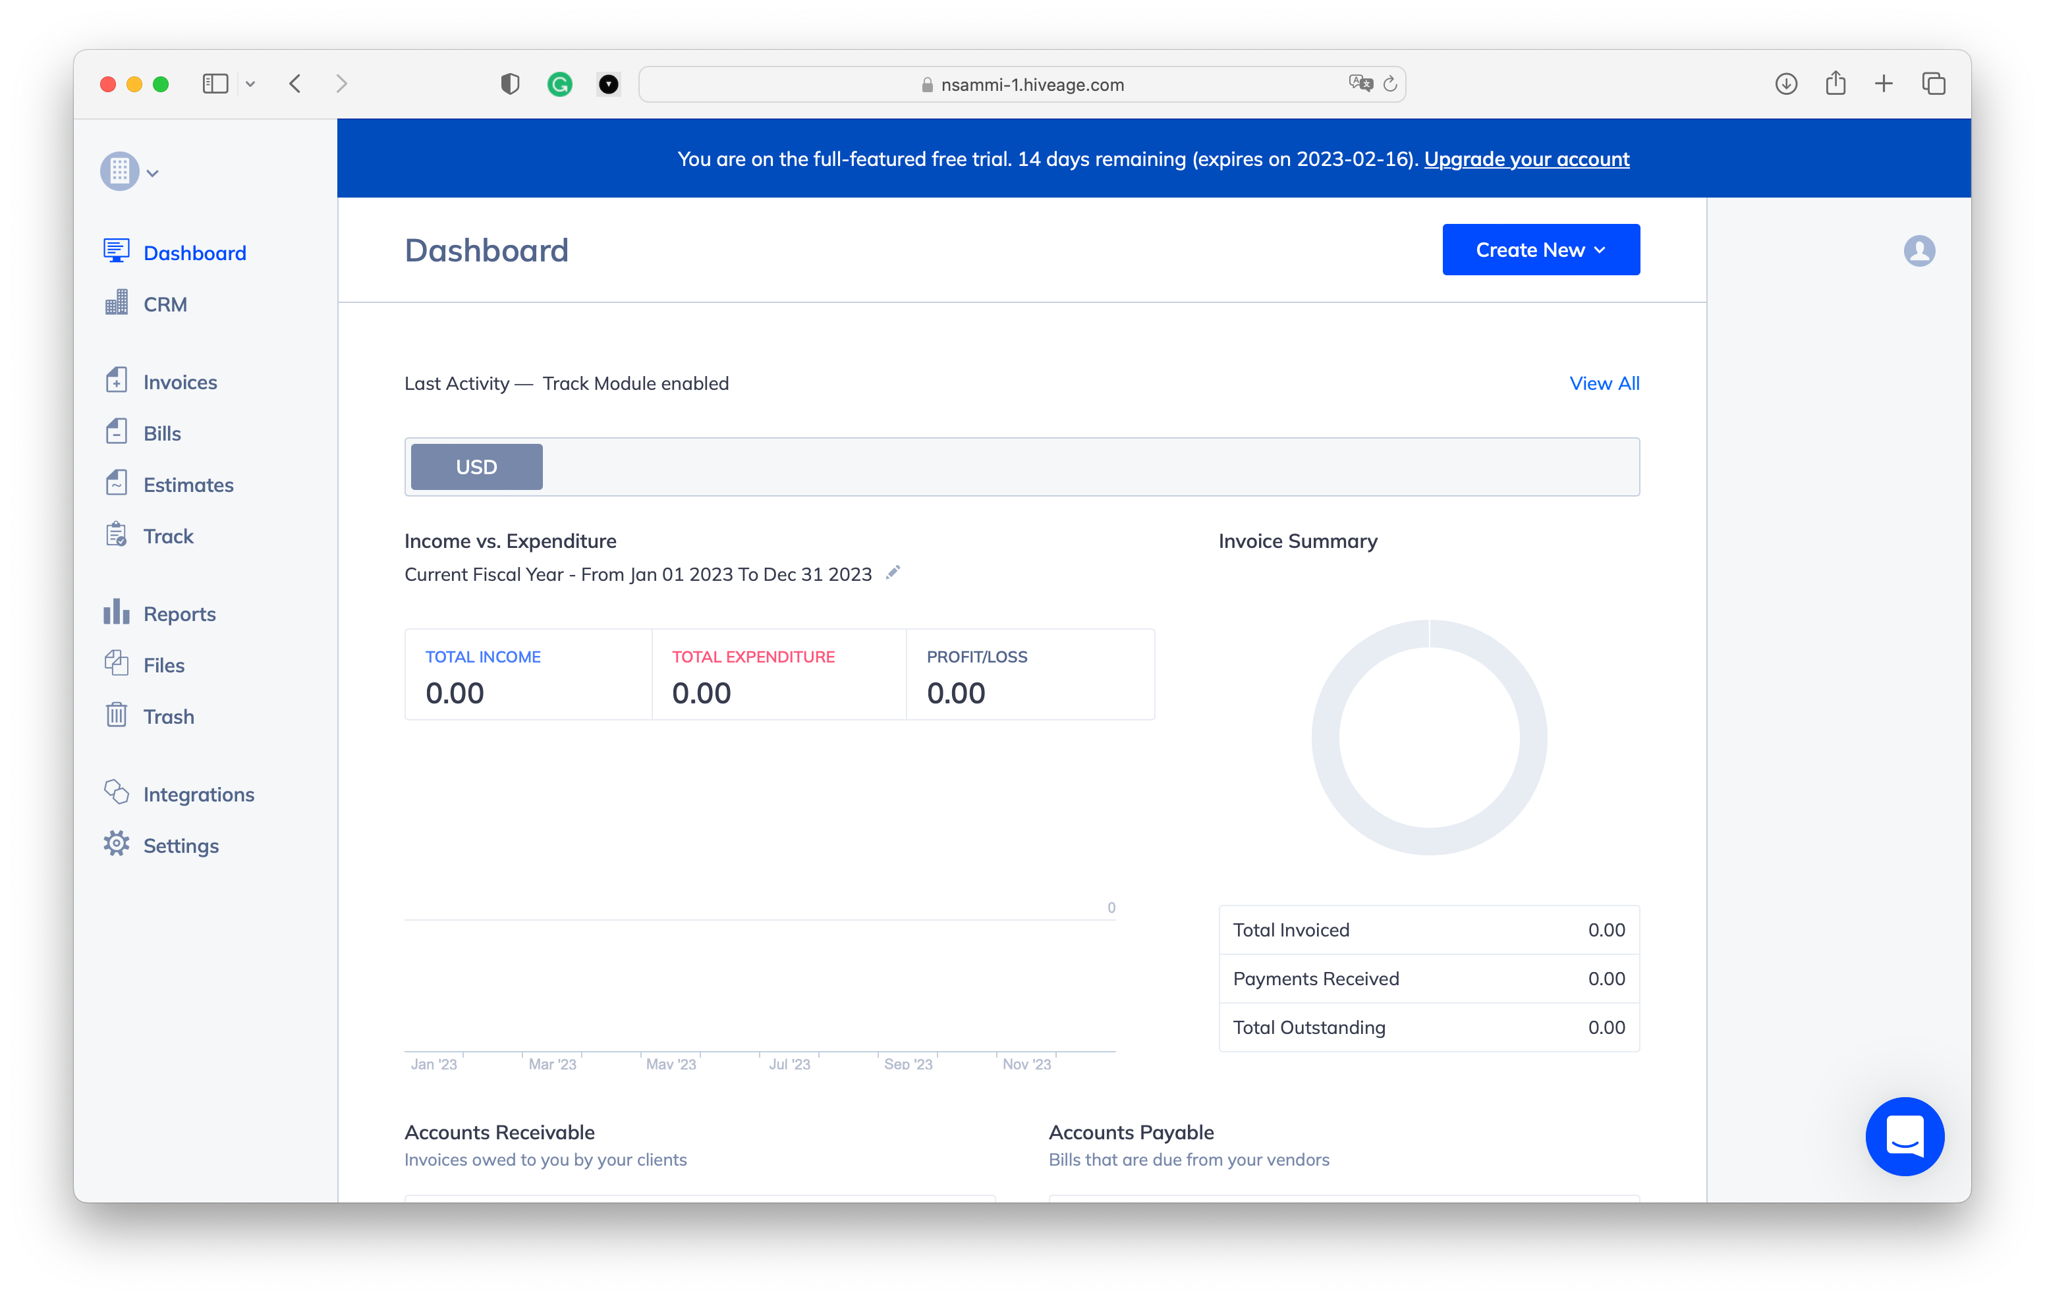Viewport: 2045px width, 1300px height.
Task: Open the Create New dropdown
Action: pyautogui.click(x=1540, y=249)
